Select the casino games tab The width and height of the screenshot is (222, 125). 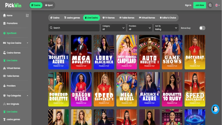pos(72,18)
